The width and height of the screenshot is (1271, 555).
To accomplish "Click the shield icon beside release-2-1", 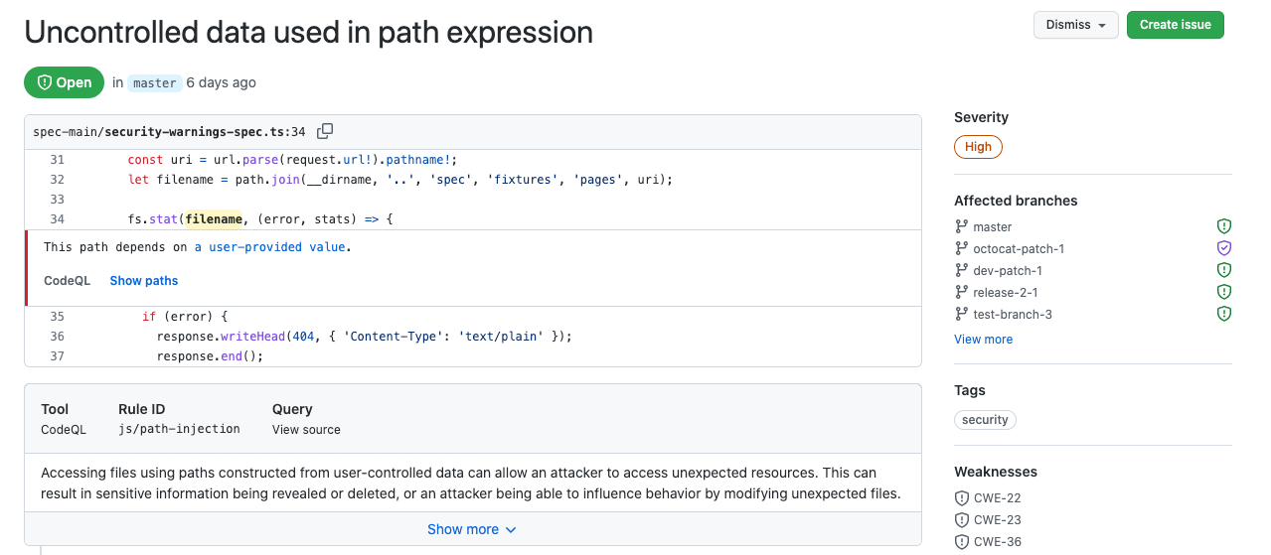I will (1224, 292).
